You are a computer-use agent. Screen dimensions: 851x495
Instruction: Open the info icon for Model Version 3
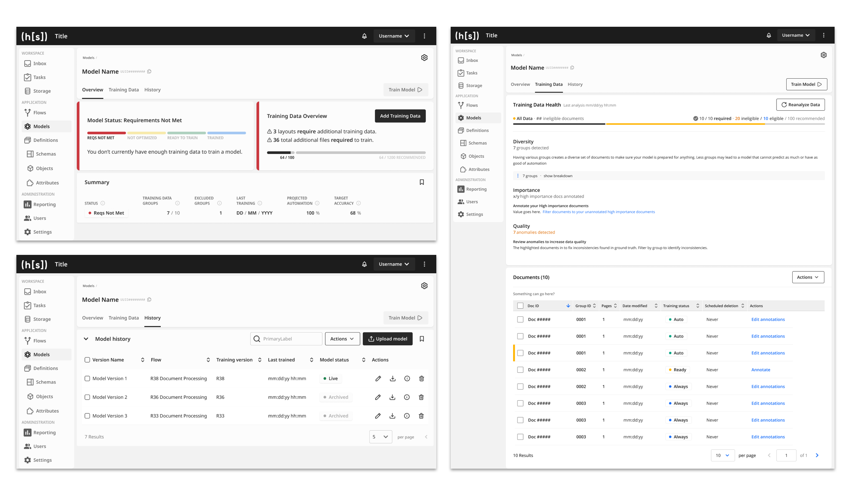(407, 416)
